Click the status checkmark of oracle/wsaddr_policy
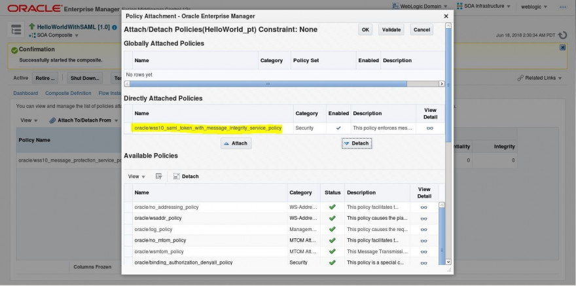576x286 pixels. pos(333,218)
